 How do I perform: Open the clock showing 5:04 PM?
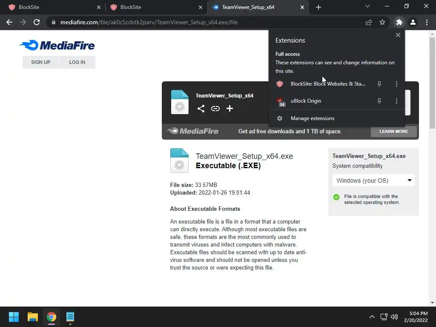click(416, 317)
